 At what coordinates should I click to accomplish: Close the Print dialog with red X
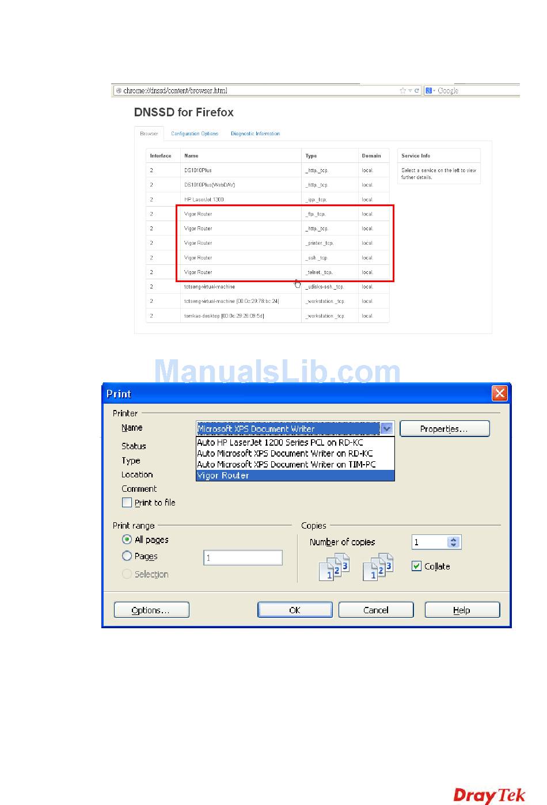point(499,393)
